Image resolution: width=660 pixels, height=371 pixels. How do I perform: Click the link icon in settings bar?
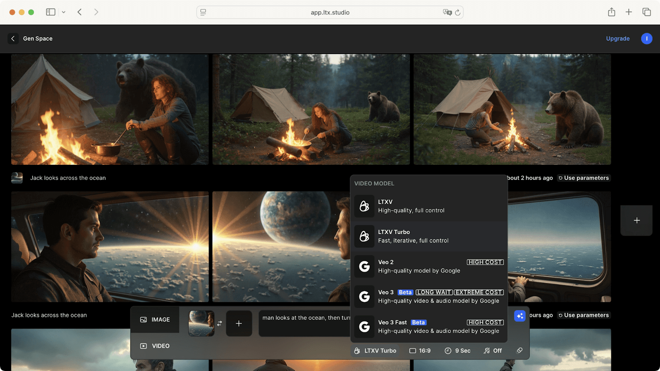pyautogui.click(x=519, y=350)
